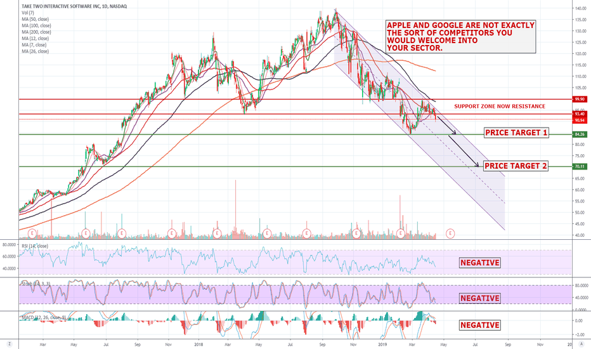Click the 2019 label on the time axis
The image size is (591, 349).
tap(382, 345)
